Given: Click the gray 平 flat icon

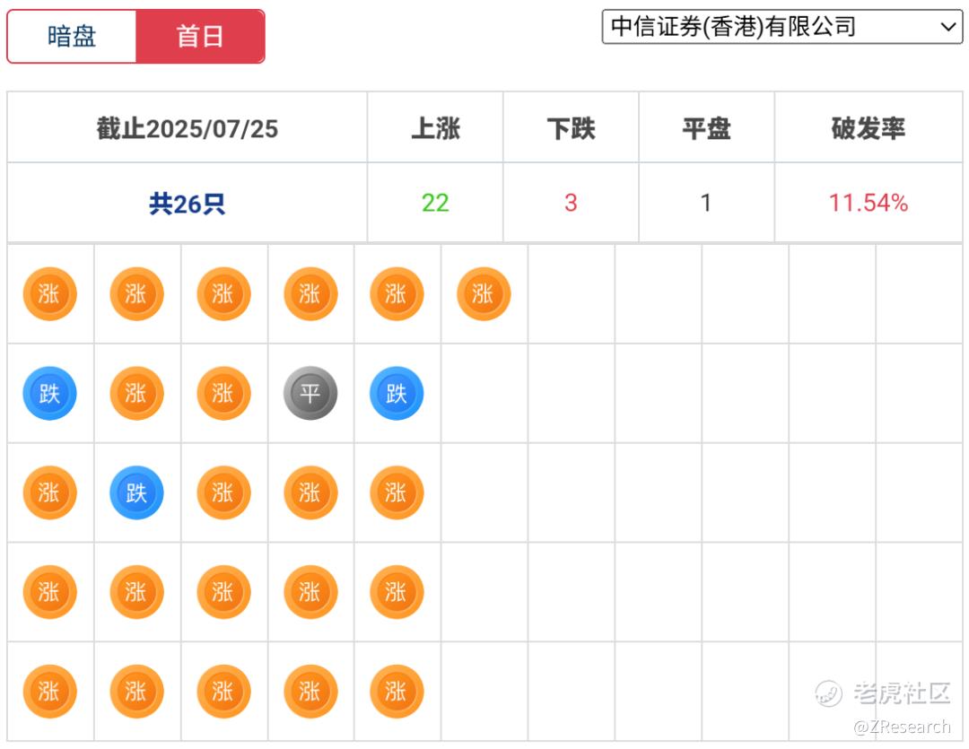Looking at the screenshot, I should [x=310, y=394].
